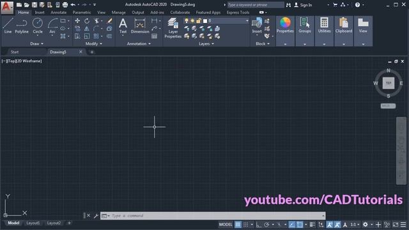Open the Autodesk App Store cart
The width and height of the screenshot is (409, 230).
[335, 4]
